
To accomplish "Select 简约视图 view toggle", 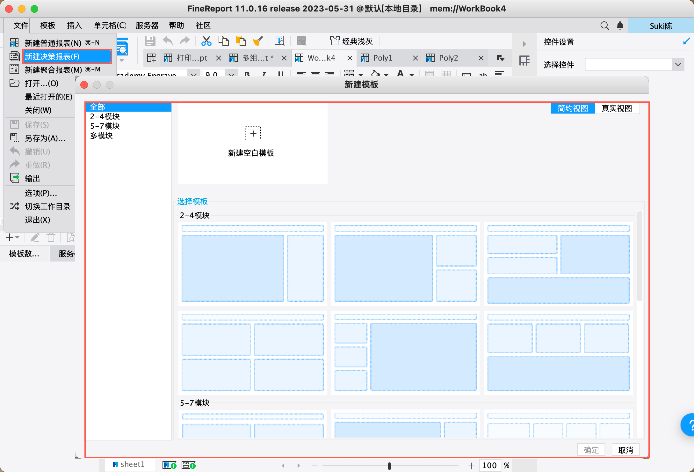I will (x=573, y=108).
